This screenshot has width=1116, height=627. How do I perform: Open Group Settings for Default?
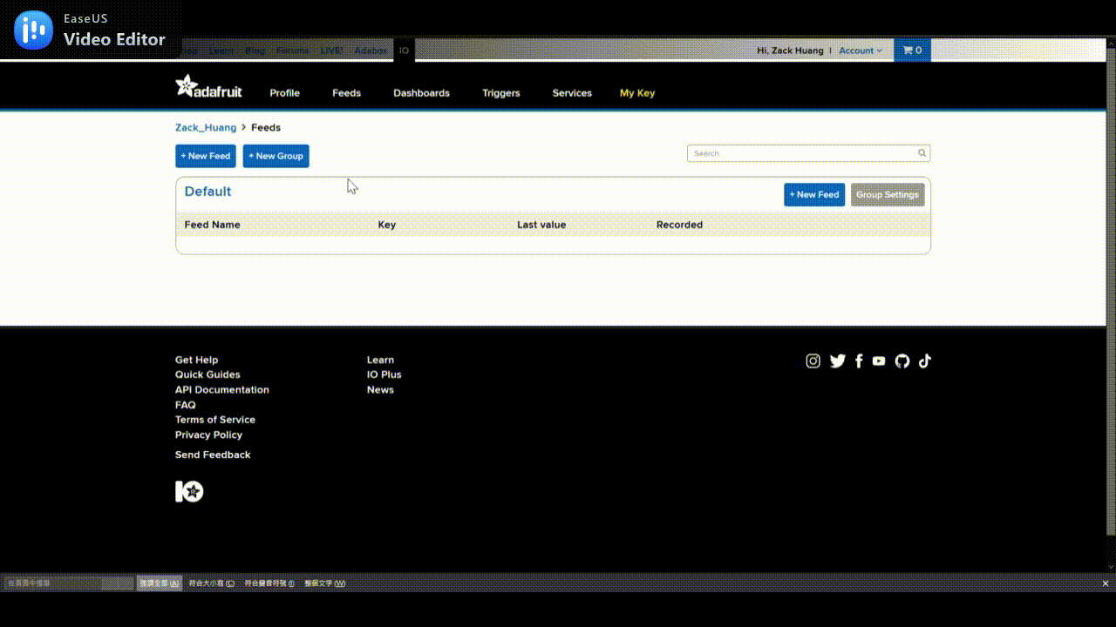click(888, 195)
